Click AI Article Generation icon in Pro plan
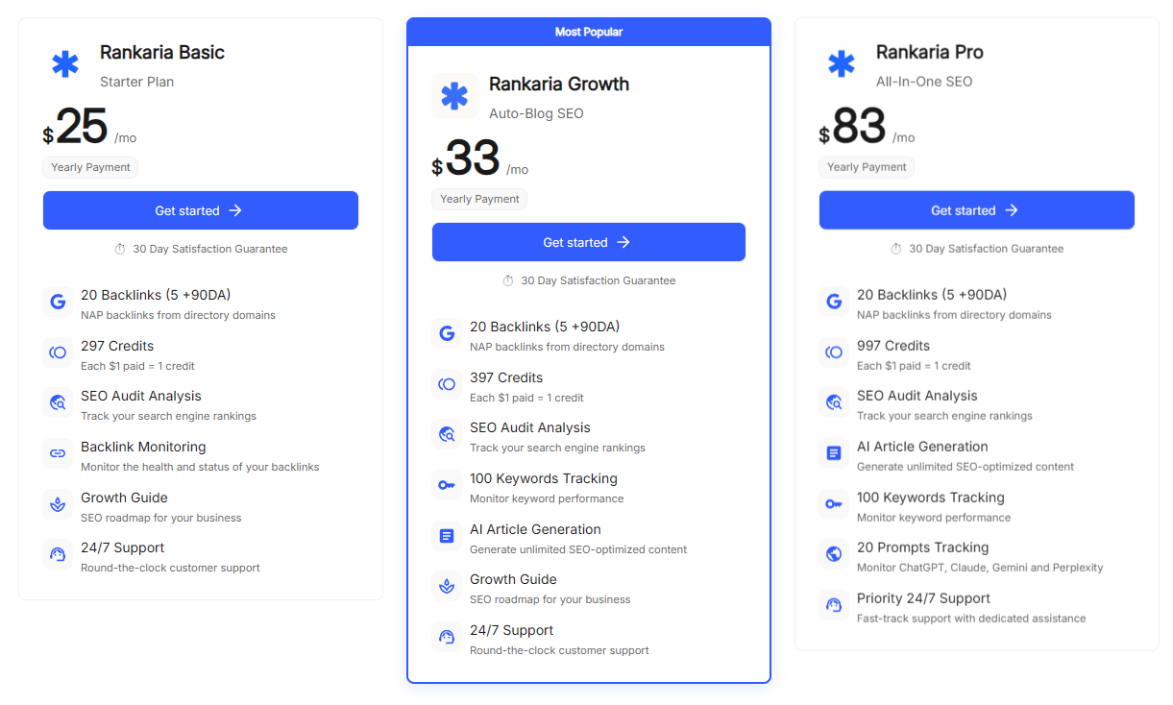The height and width of the screenshot is (705, 1173). pos(834,454)
